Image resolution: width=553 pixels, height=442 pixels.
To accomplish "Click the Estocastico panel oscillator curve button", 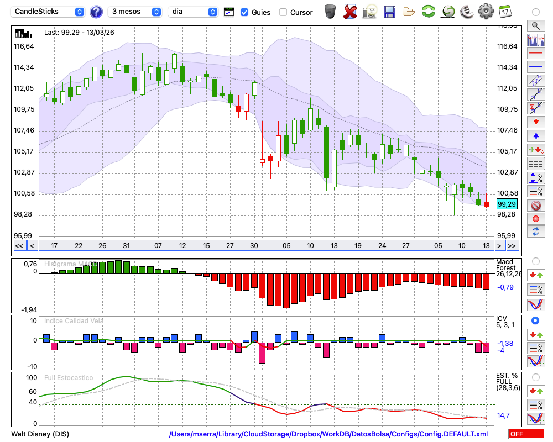I will 536,418.
